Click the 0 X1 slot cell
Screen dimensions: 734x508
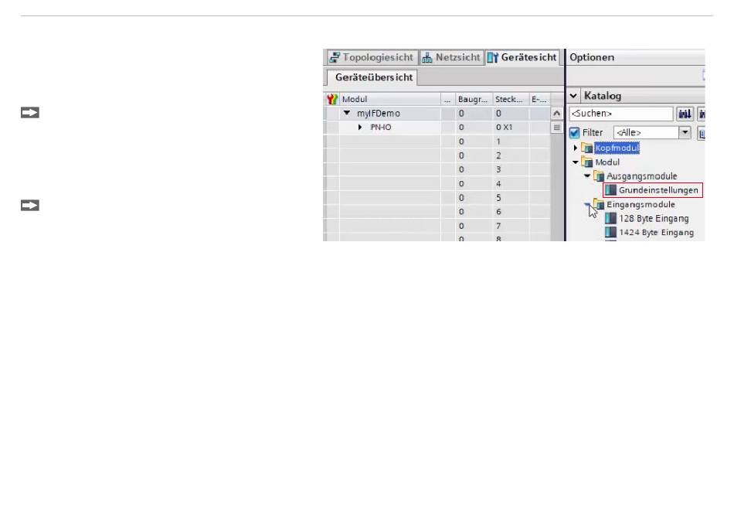click(x=511, y=128)
